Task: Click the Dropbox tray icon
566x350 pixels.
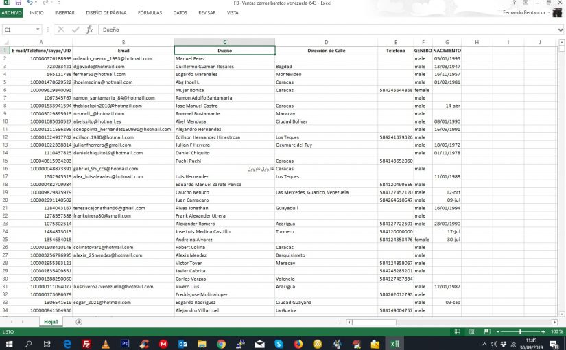Action: [504, 344]
